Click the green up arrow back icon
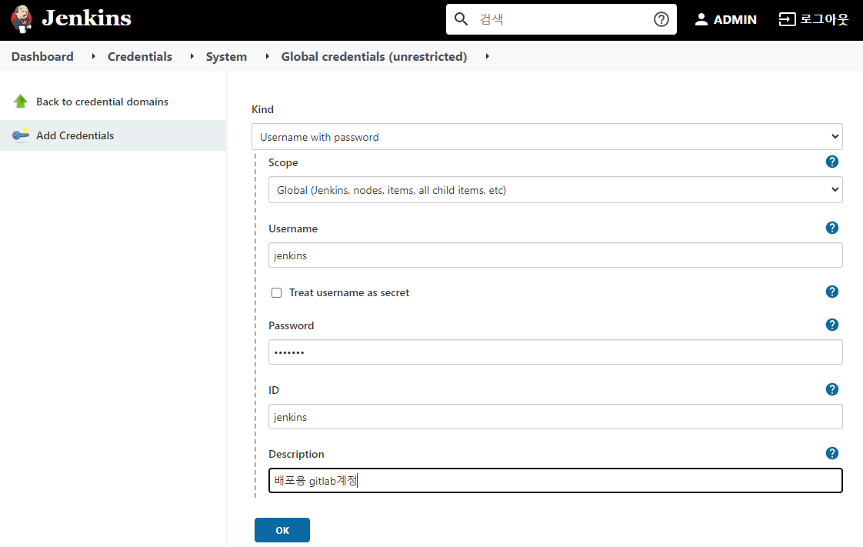 21,102
